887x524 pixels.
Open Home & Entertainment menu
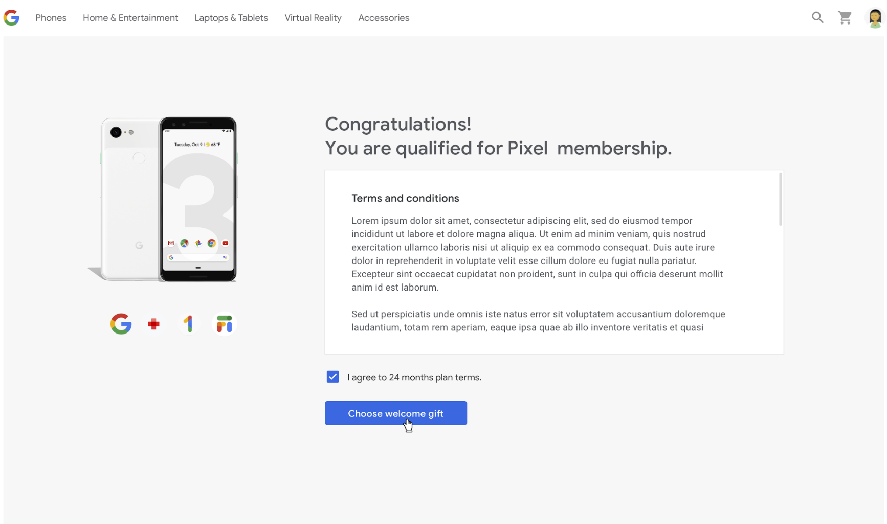click(x=130, y=18)
